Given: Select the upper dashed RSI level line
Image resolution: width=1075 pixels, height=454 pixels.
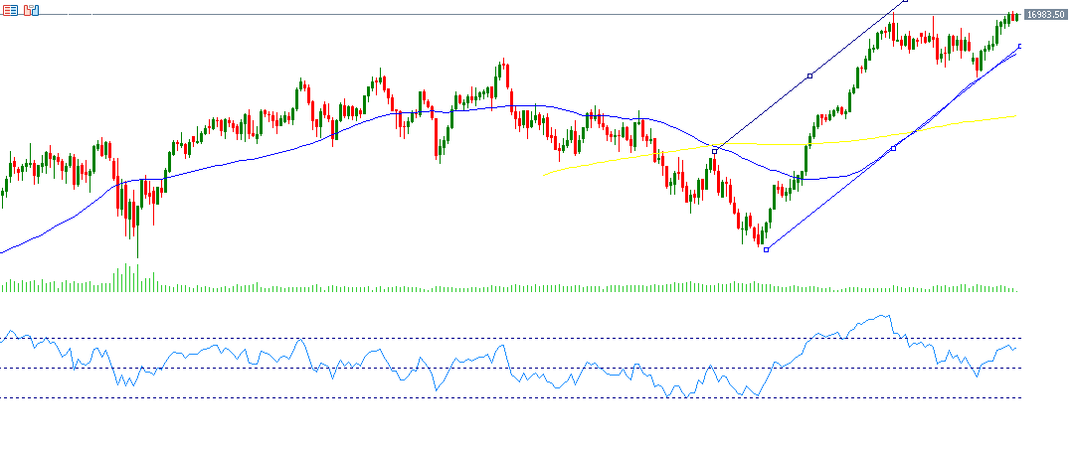Looking at the screenshot, I should (497, 339).
